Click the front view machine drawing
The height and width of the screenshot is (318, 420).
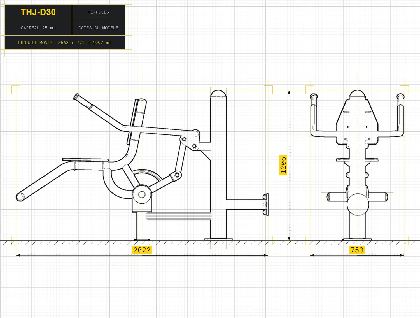pyautogui.click(x=357, y=165)
